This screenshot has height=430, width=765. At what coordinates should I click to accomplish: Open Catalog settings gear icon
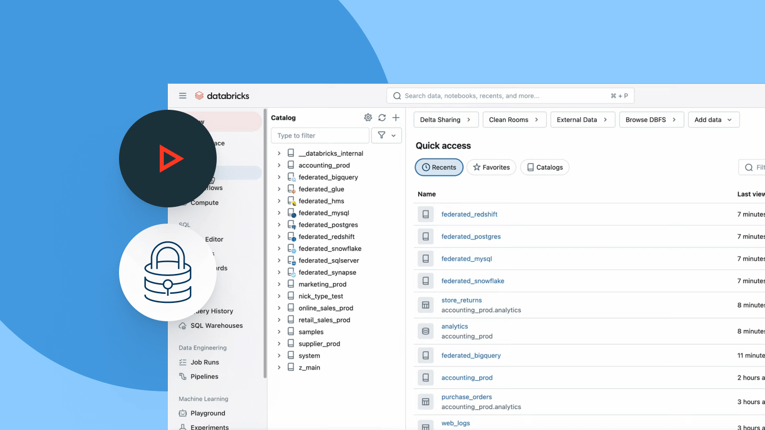[368, 117]
